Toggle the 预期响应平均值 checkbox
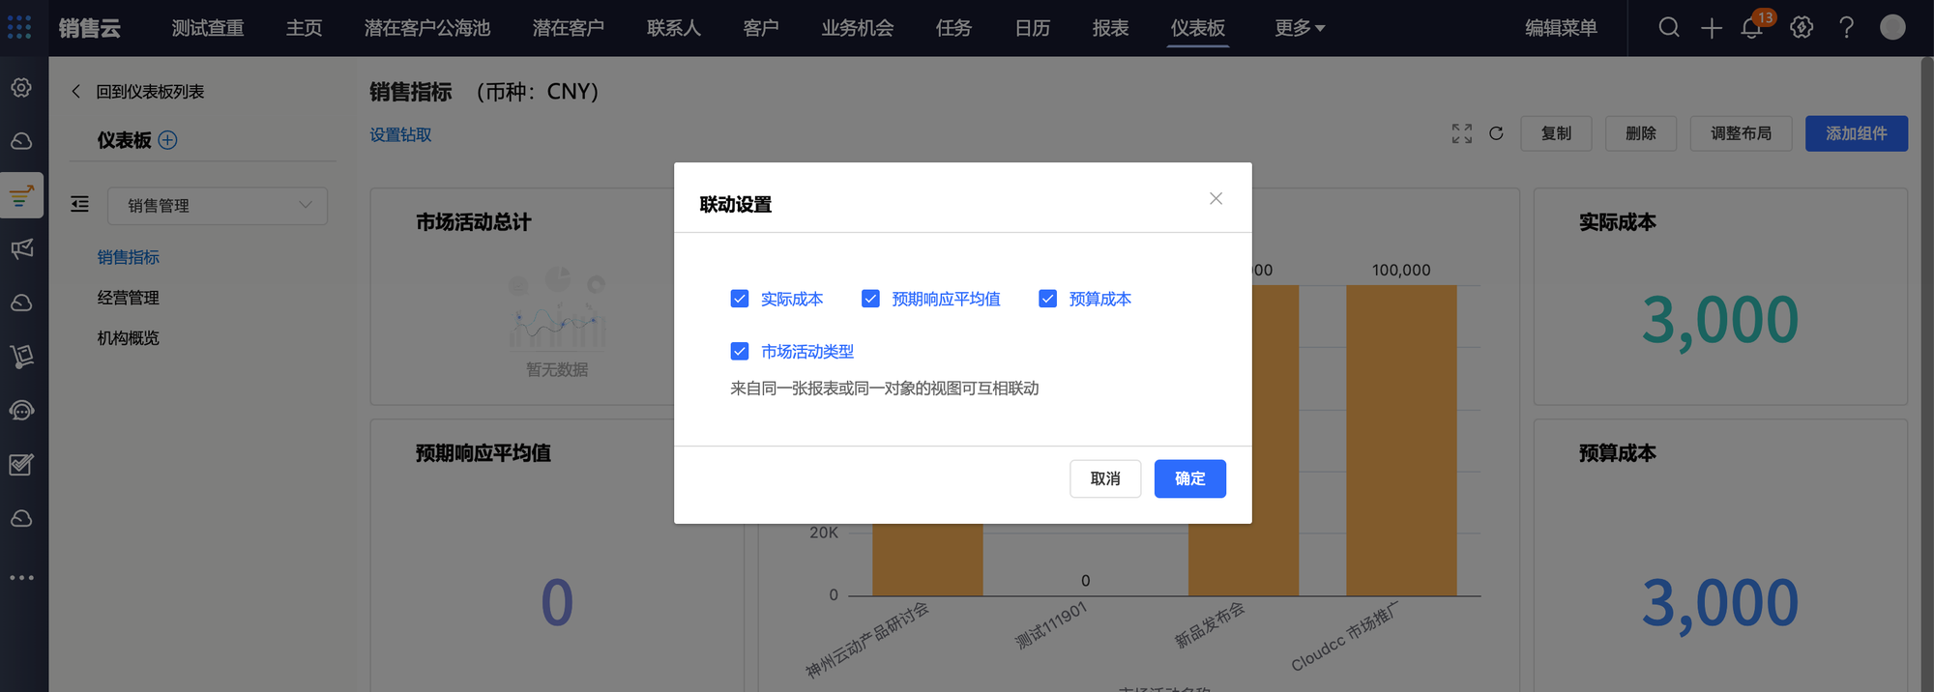 [870, 299]
